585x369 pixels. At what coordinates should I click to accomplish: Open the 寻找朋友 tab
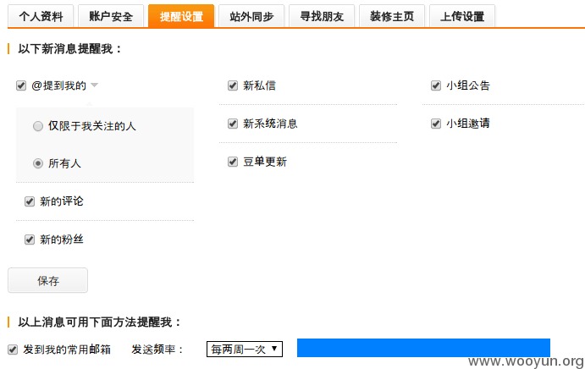(x=322, y=16)
